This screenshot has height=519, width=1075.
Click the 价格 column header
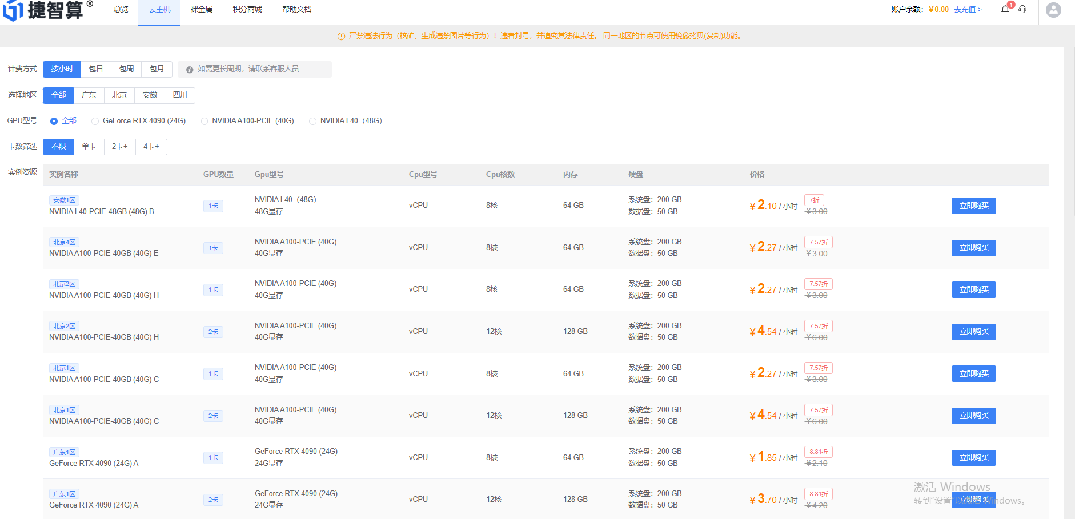[757, 175]
